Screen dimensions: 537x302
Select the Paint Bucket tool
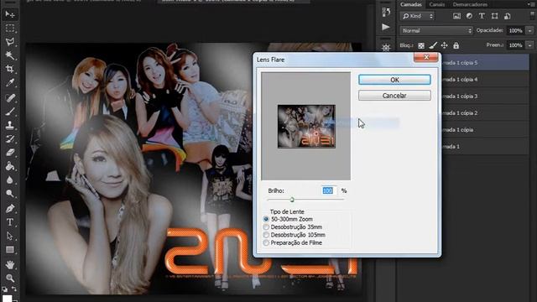10,166
